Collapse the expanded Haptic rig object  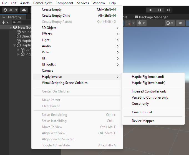(14, 45)
